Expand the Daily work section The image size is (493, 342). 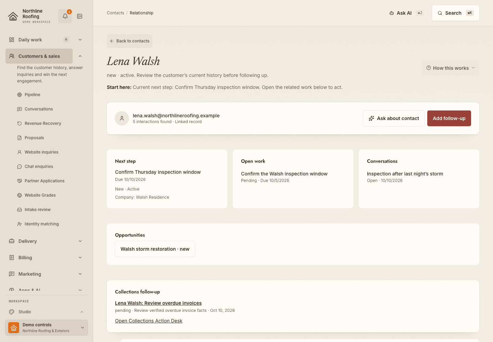coord(80,40)
